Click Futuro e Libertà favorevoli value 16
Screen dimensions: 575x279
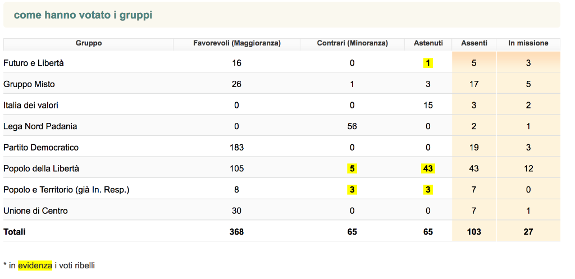236,63
